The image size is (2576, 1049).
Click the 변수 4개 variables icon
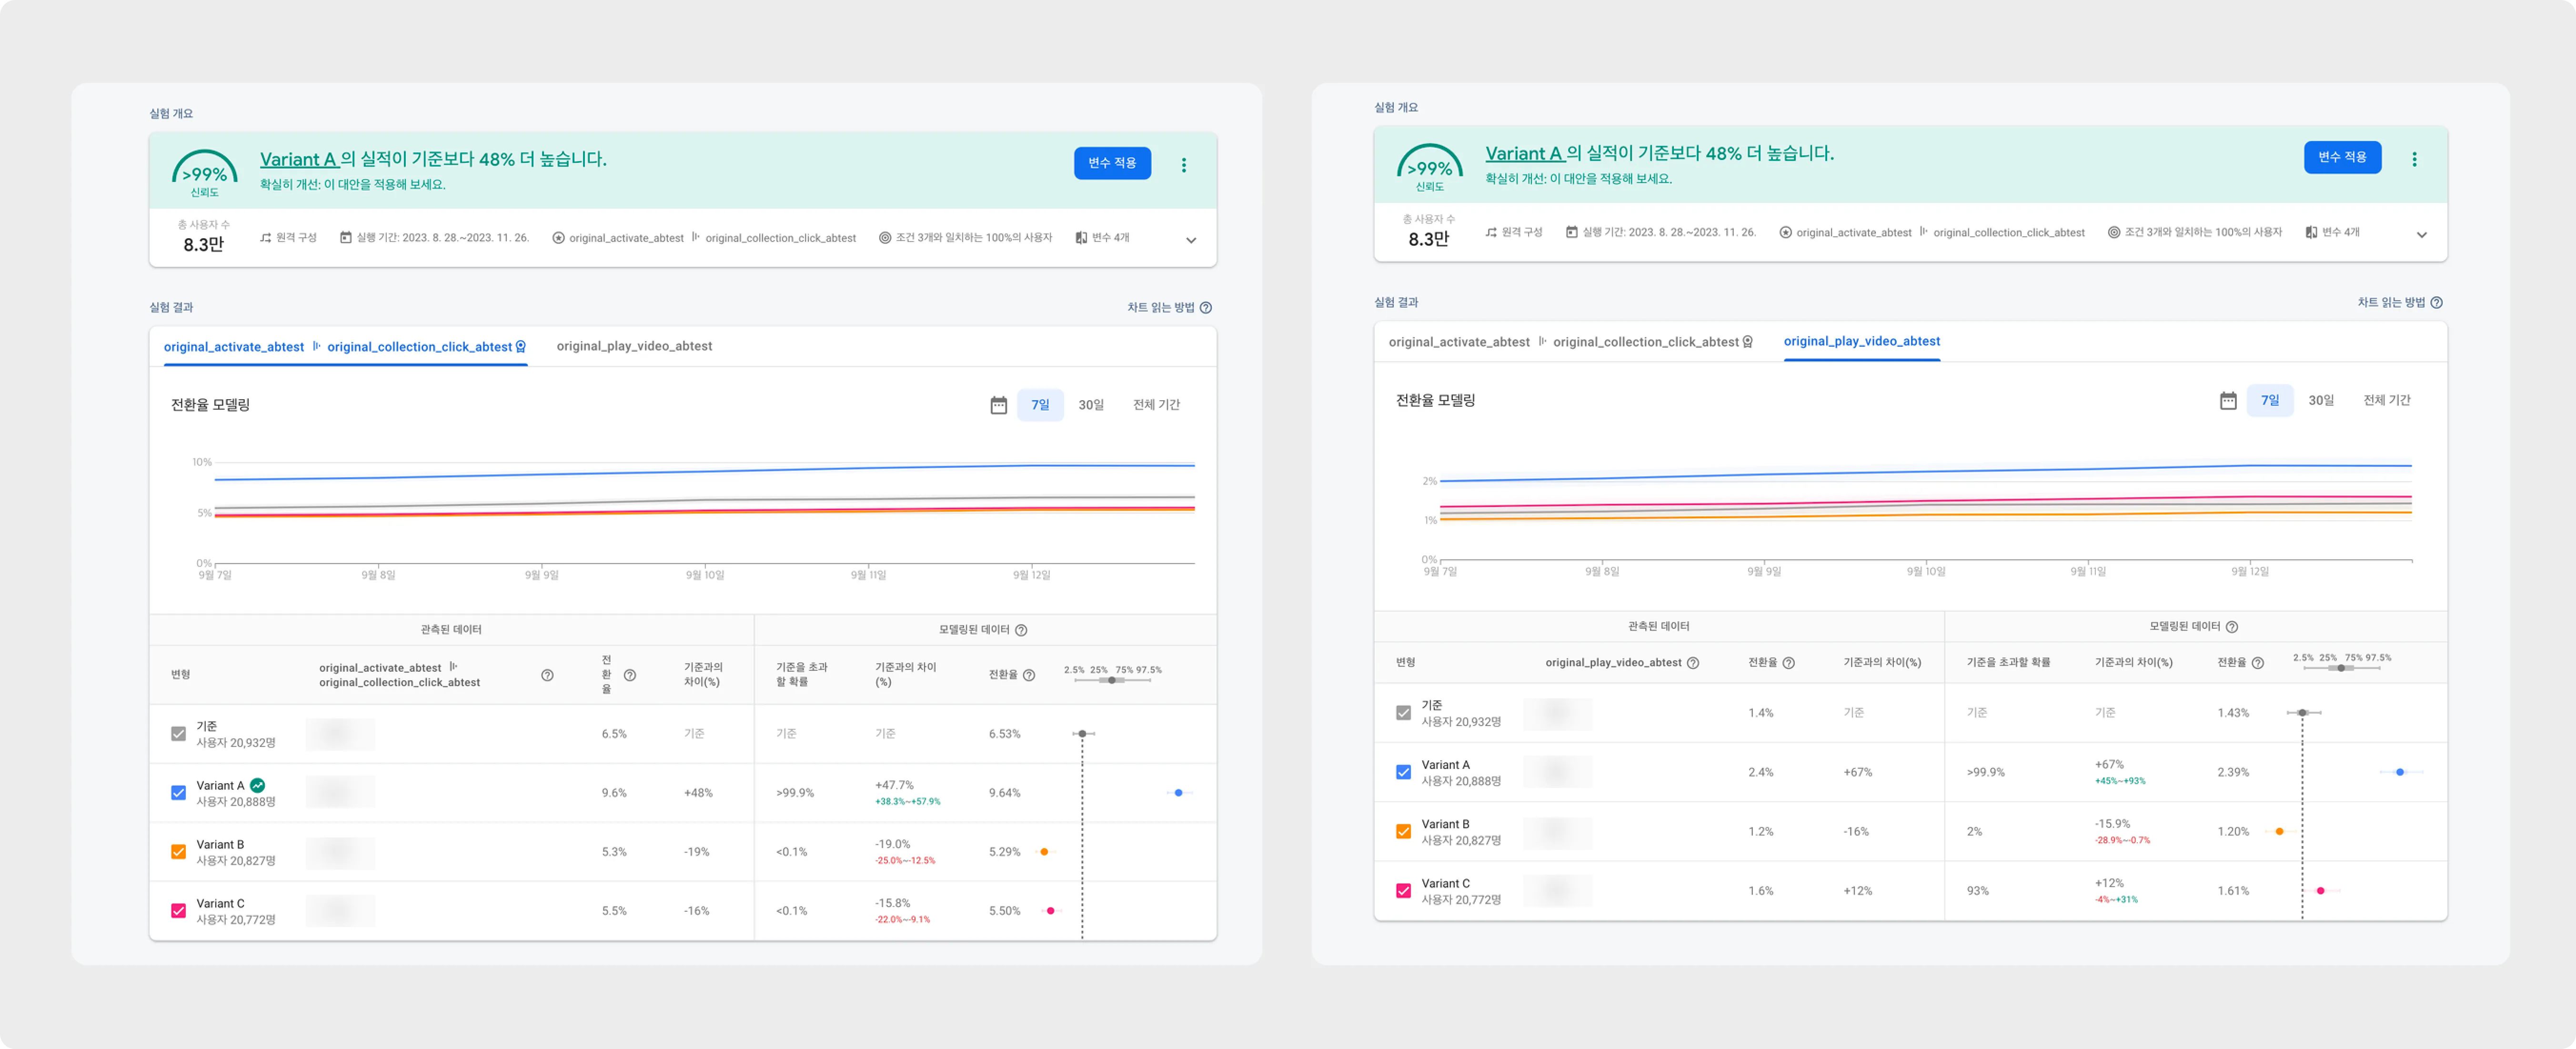coord(1080,238)
